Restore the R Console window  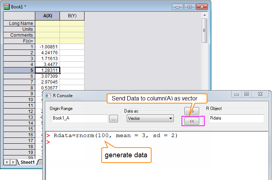pyautogui.click(x=246, y=94)
